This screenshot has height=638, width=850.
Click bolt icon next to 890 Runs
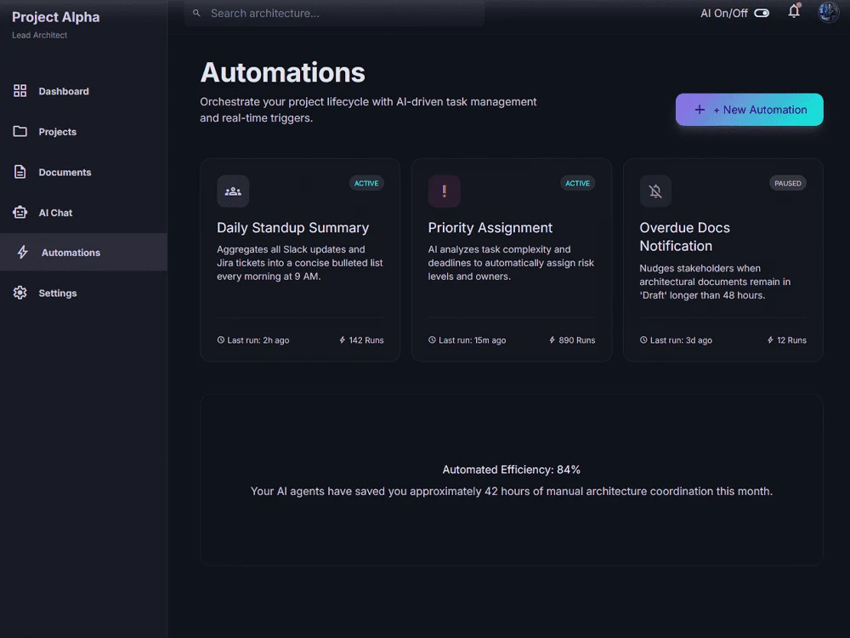pos(552,340)
